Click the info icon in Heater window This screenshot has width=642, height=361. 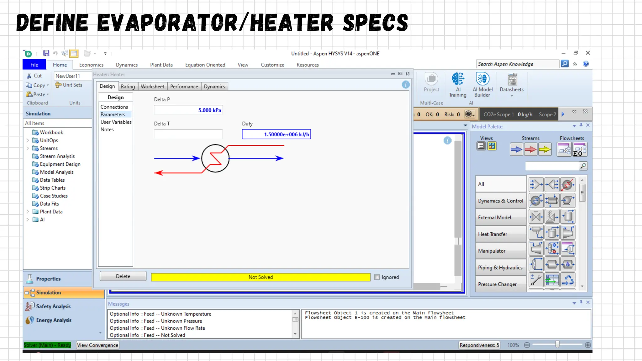[x=406, y=84]
